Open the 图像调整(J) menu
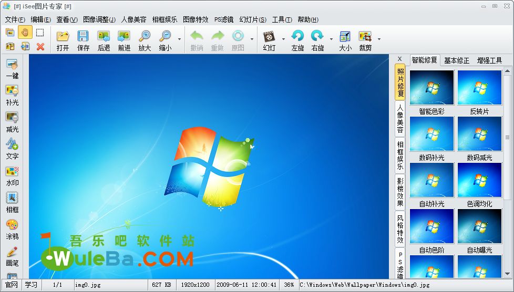 click(99, 19)
